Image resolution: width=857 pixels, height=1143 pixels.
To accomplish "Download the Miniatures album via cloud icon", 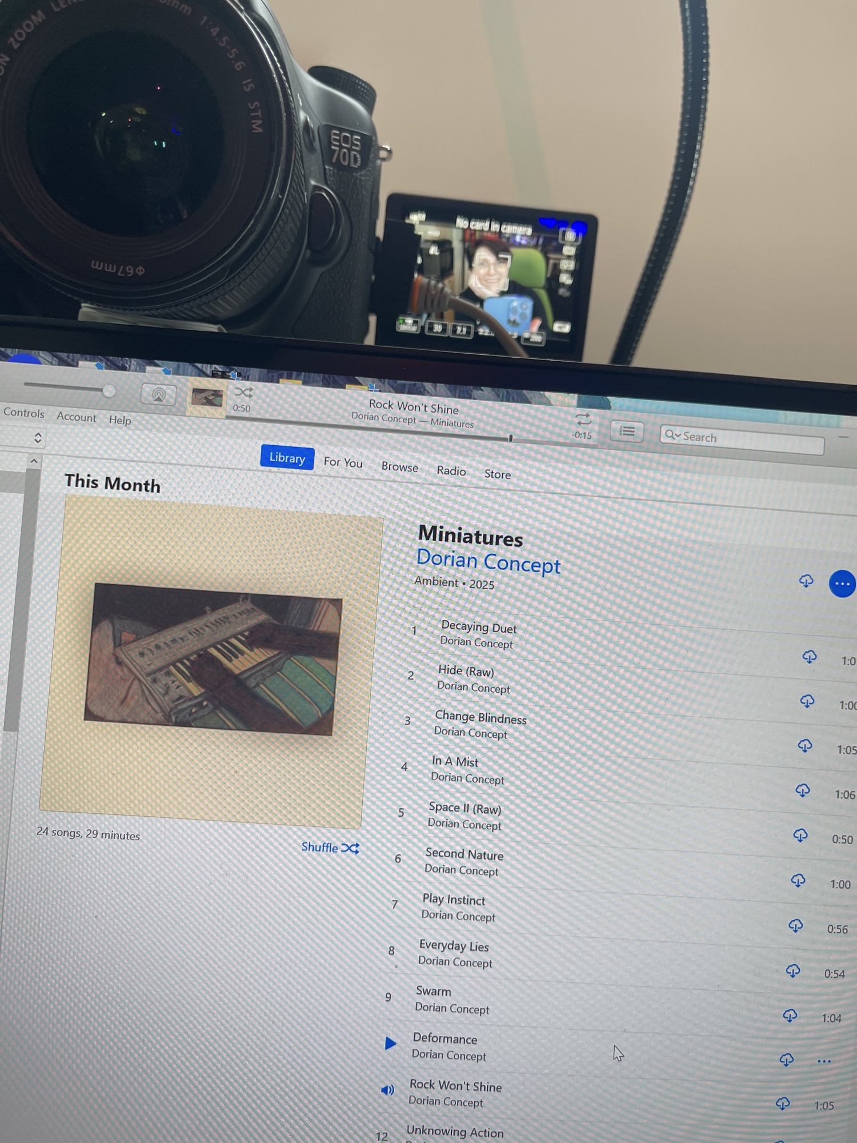I will (x=806, y=581).
